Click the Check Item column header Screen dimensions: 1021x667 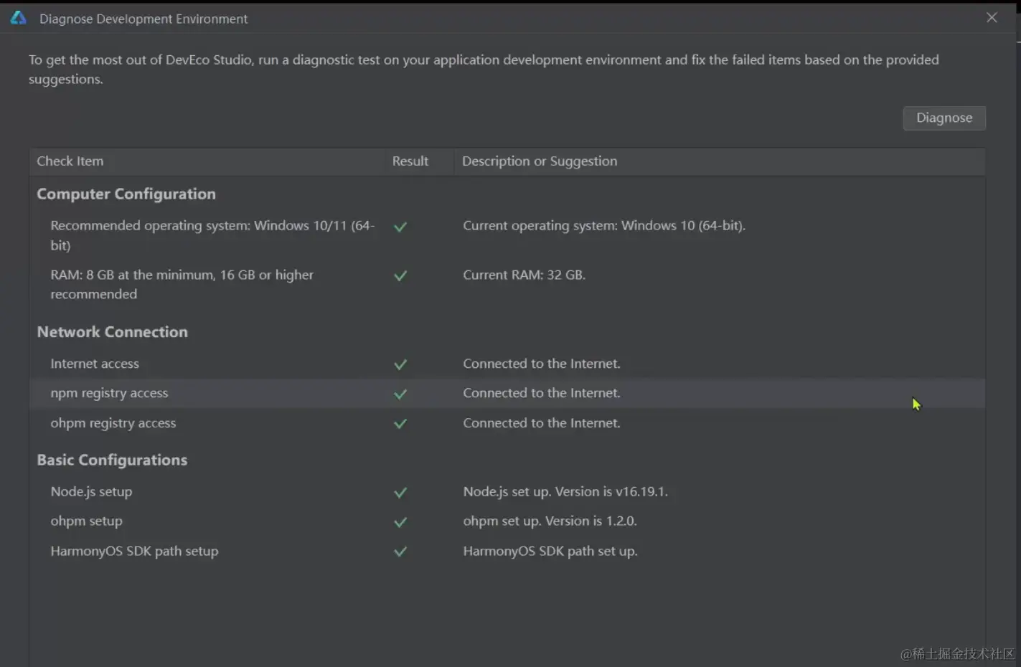coord(70,161)
